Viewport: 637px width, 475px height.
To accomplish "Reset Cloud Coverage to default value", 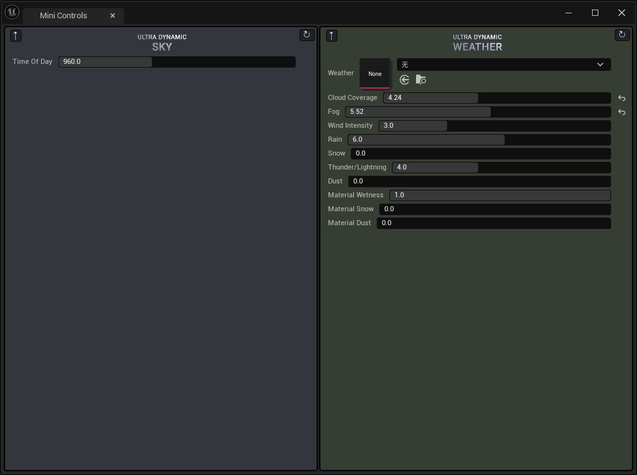I will click(622, 98).
